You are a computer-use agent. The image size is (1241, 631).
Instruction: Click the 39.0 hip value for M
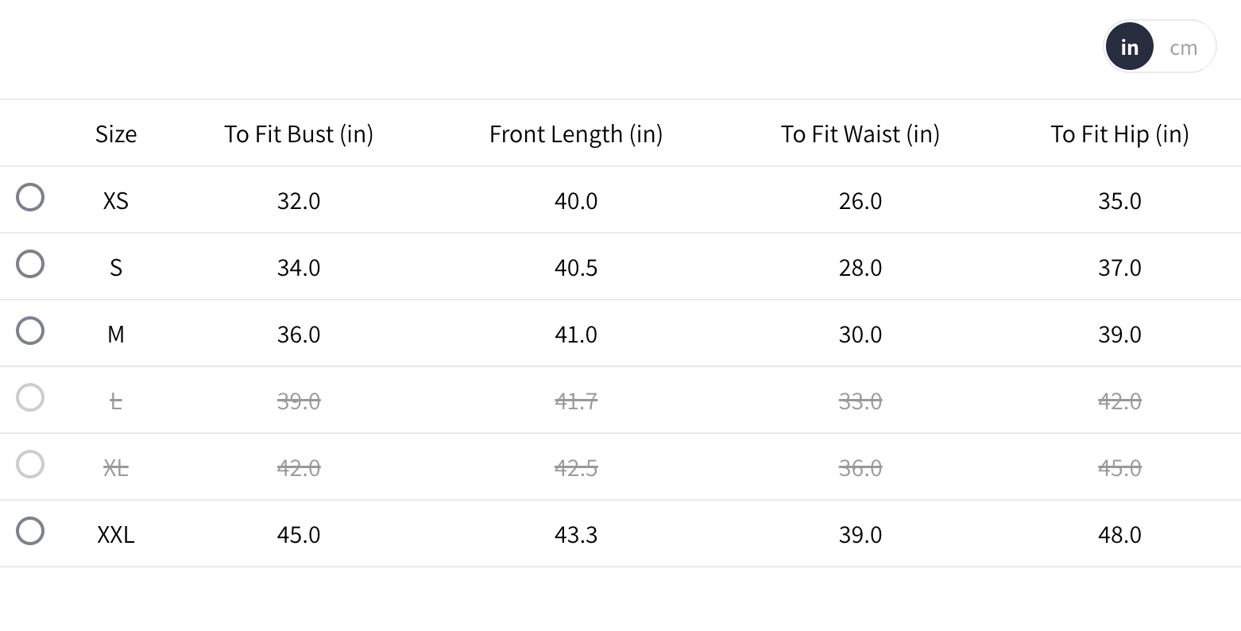pyautogui.click(x=1119, y=335)
